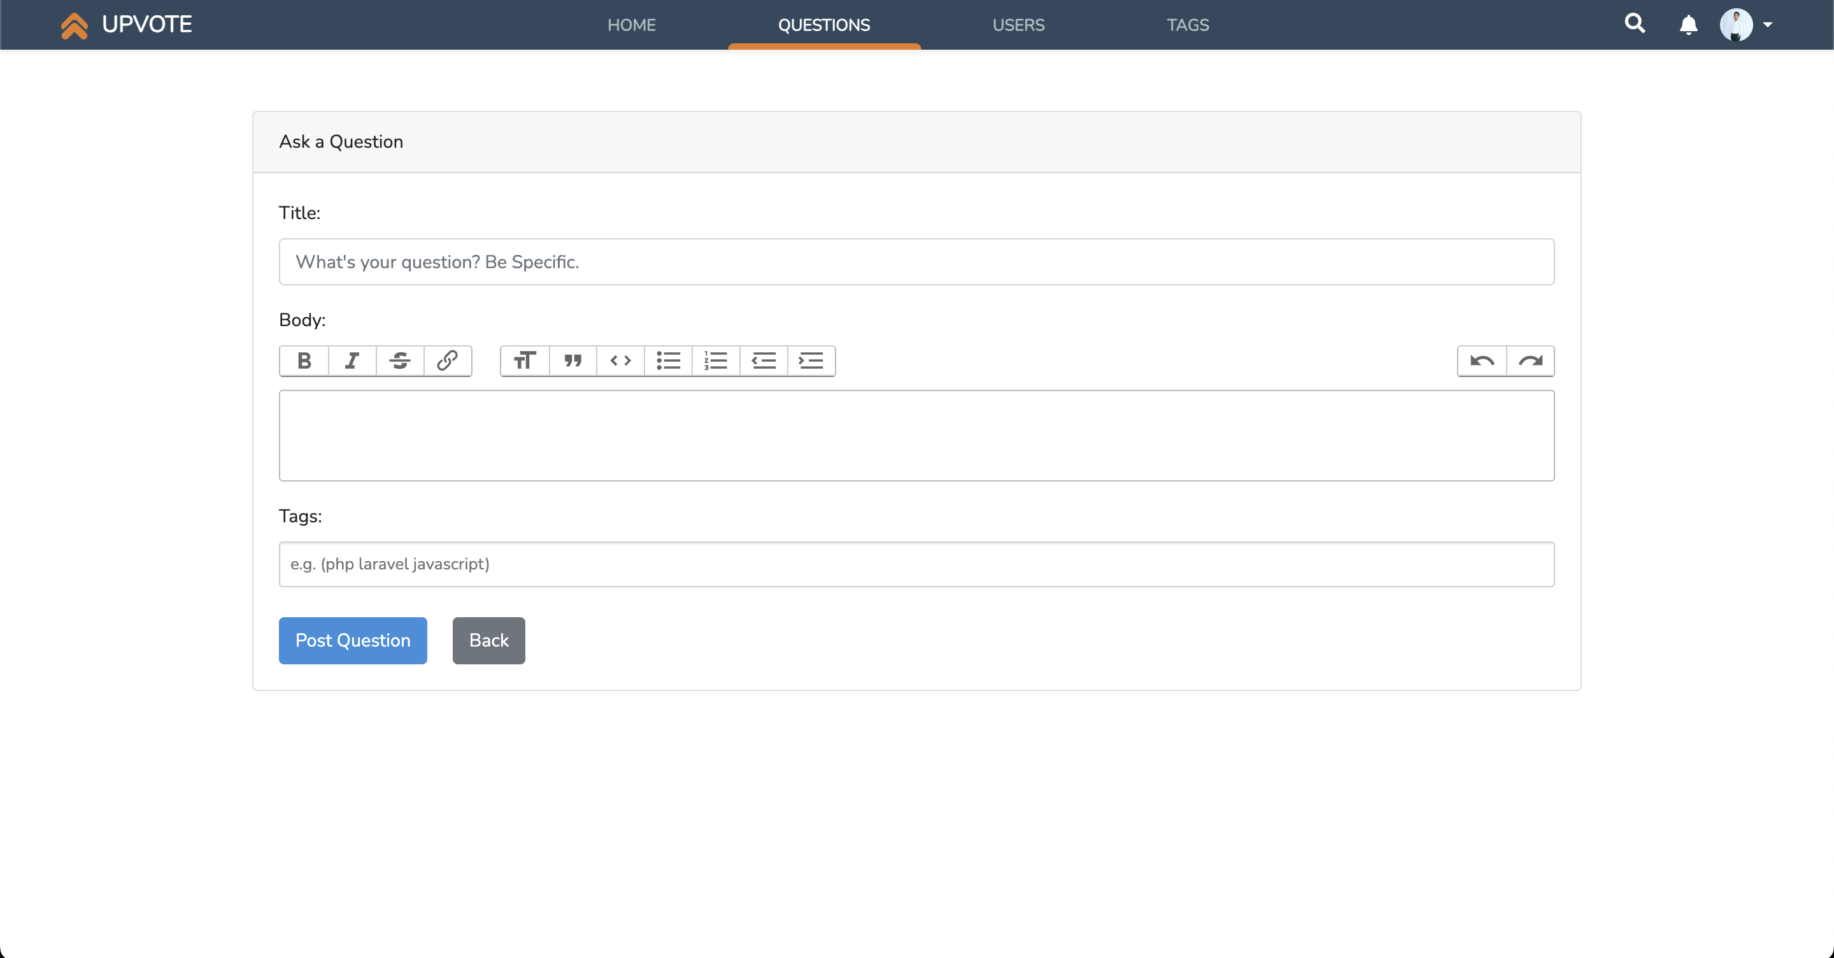Insert a blockquote with quote icon
The width and height of the screenshot is (1834, 958).
(x=572, y=361)
